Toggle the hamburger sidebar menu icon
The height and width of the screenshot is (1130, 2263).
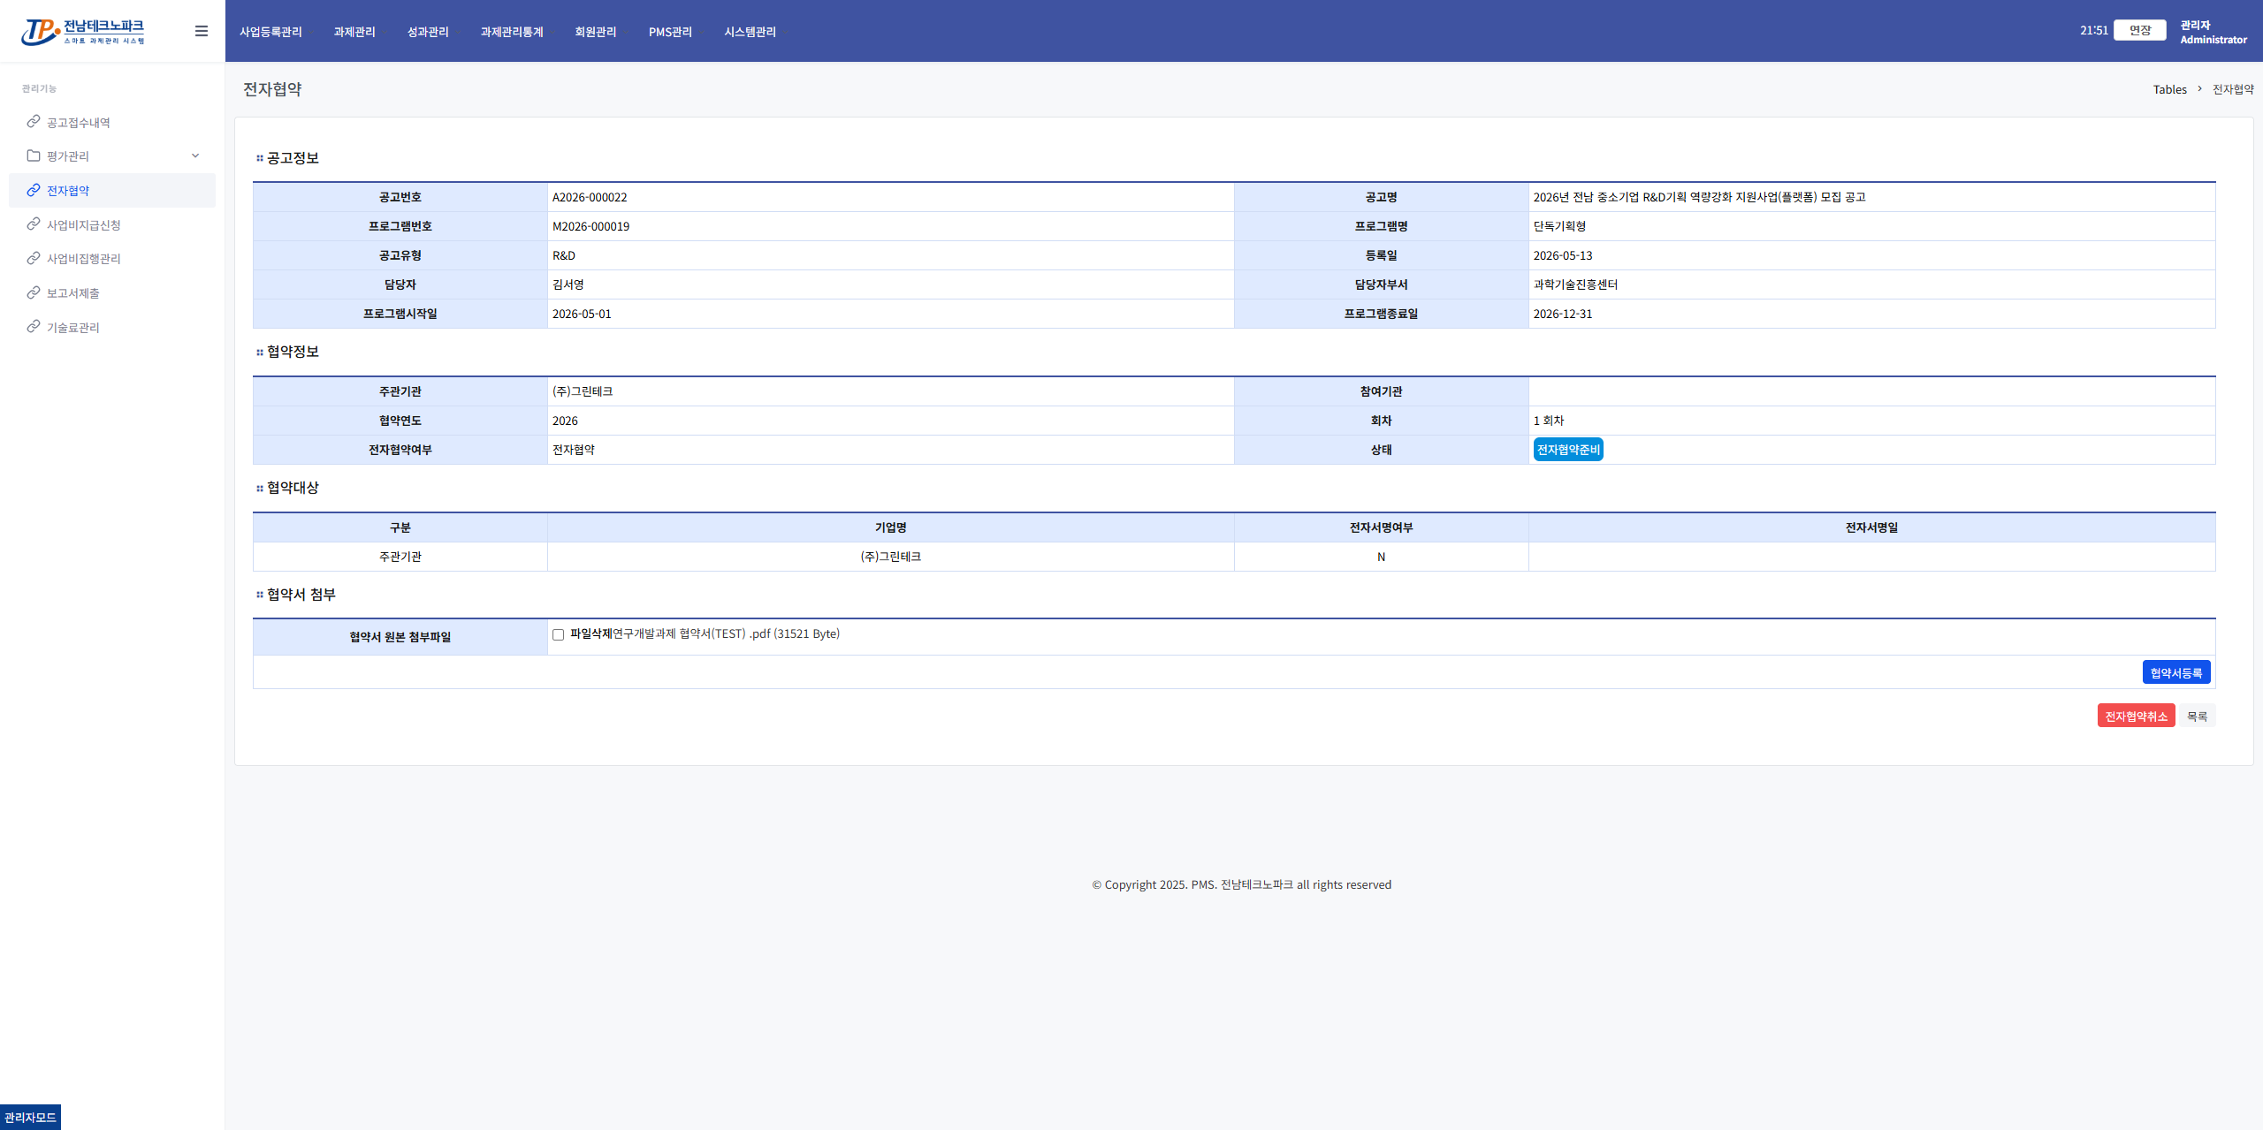click(202, 31)
